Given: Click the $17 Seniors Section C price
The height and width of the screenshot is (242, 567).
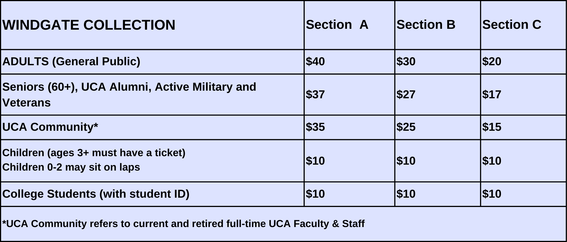Looking at the screenshot, I should coord(492,95).
